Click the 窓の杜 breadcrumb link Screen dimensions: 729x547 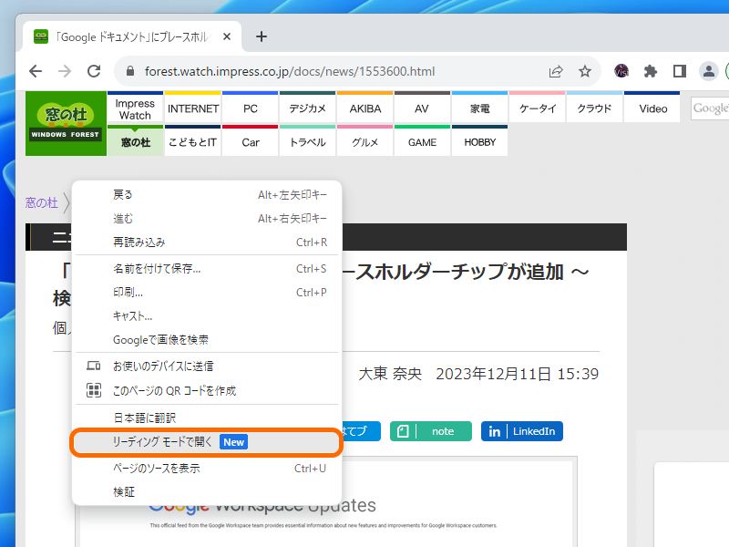coord(42,202)
